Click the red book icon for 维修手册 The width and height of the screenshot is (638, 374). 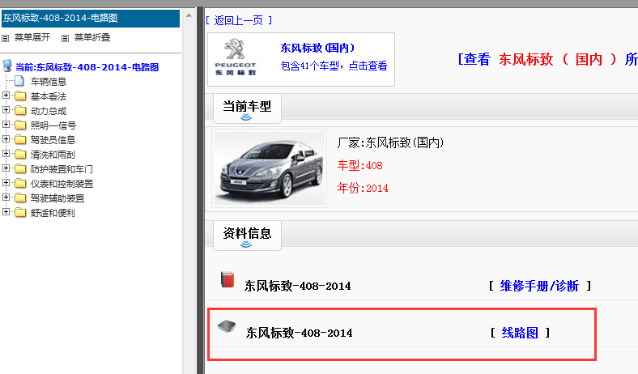click(x=228, y=279)
